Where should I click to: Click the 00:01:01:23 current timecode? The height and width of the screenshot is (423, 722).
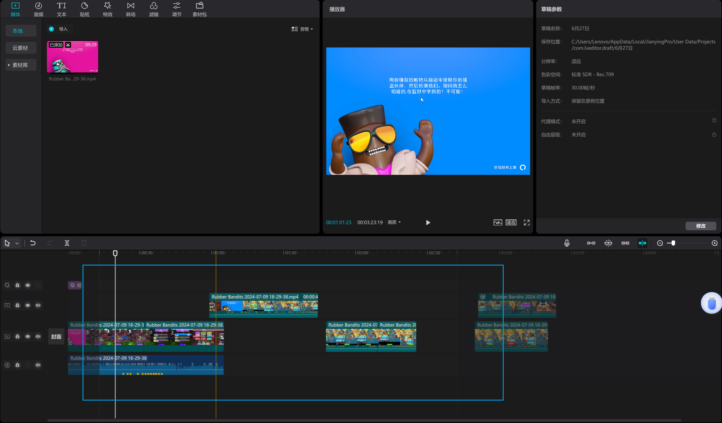[338, 223]
